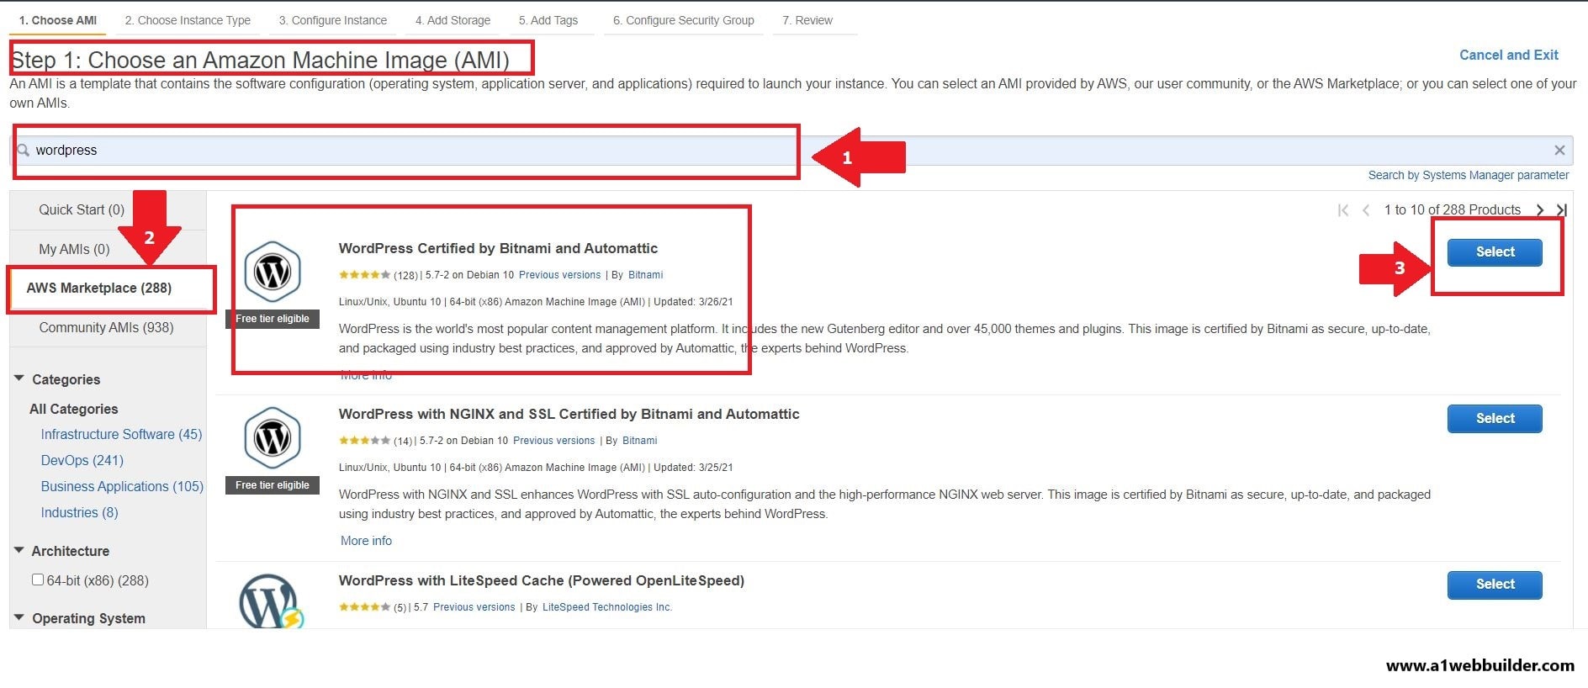The width and height of the screenshot is (1588, 688).
Task: Filter by DevOps (241) category
Action: click(82, 461)
